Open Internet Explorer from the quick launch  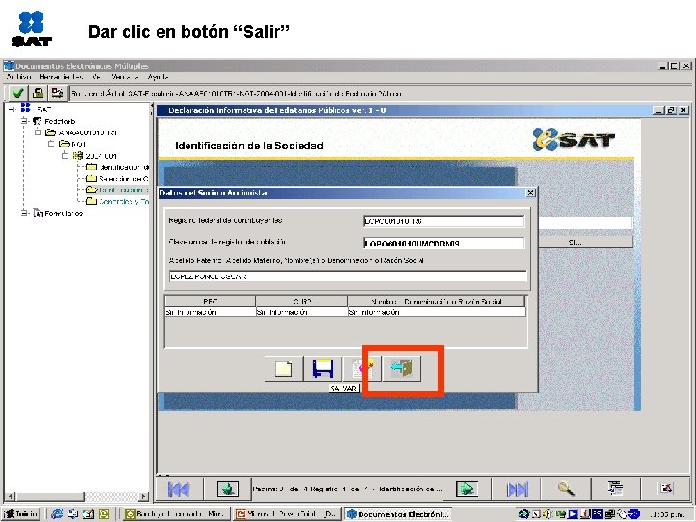57,514
